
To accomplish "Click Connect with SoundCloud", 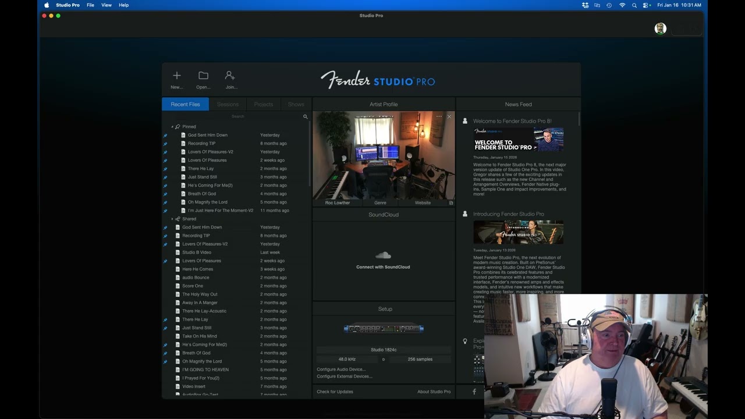I will [x=383, y=267].
